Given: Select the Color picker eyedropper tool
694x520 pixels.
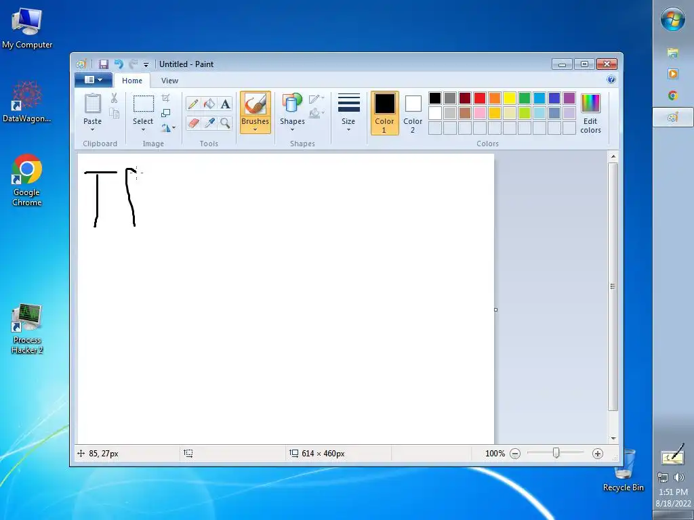Looking at the screenshot, I should (209, 123).
